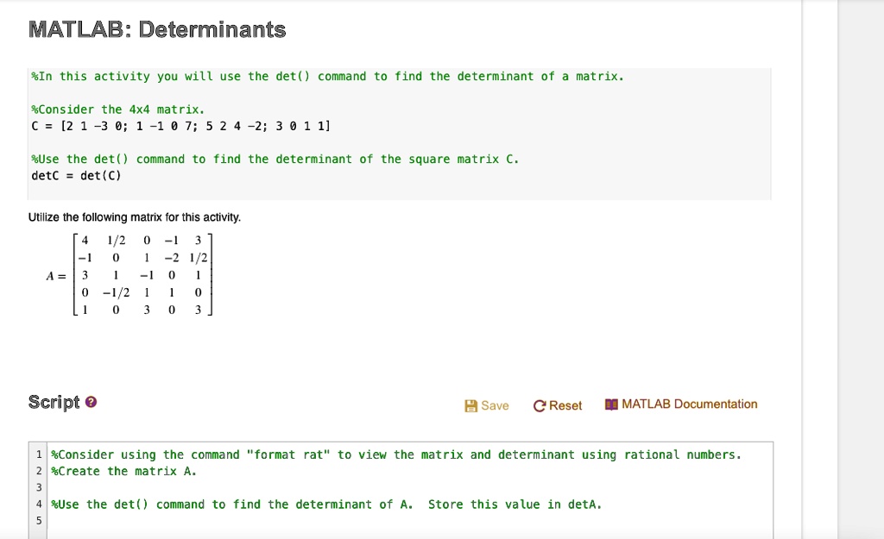Screen dimensions: 884x539
Task: Save the script
Action: (x=487, y=405)
